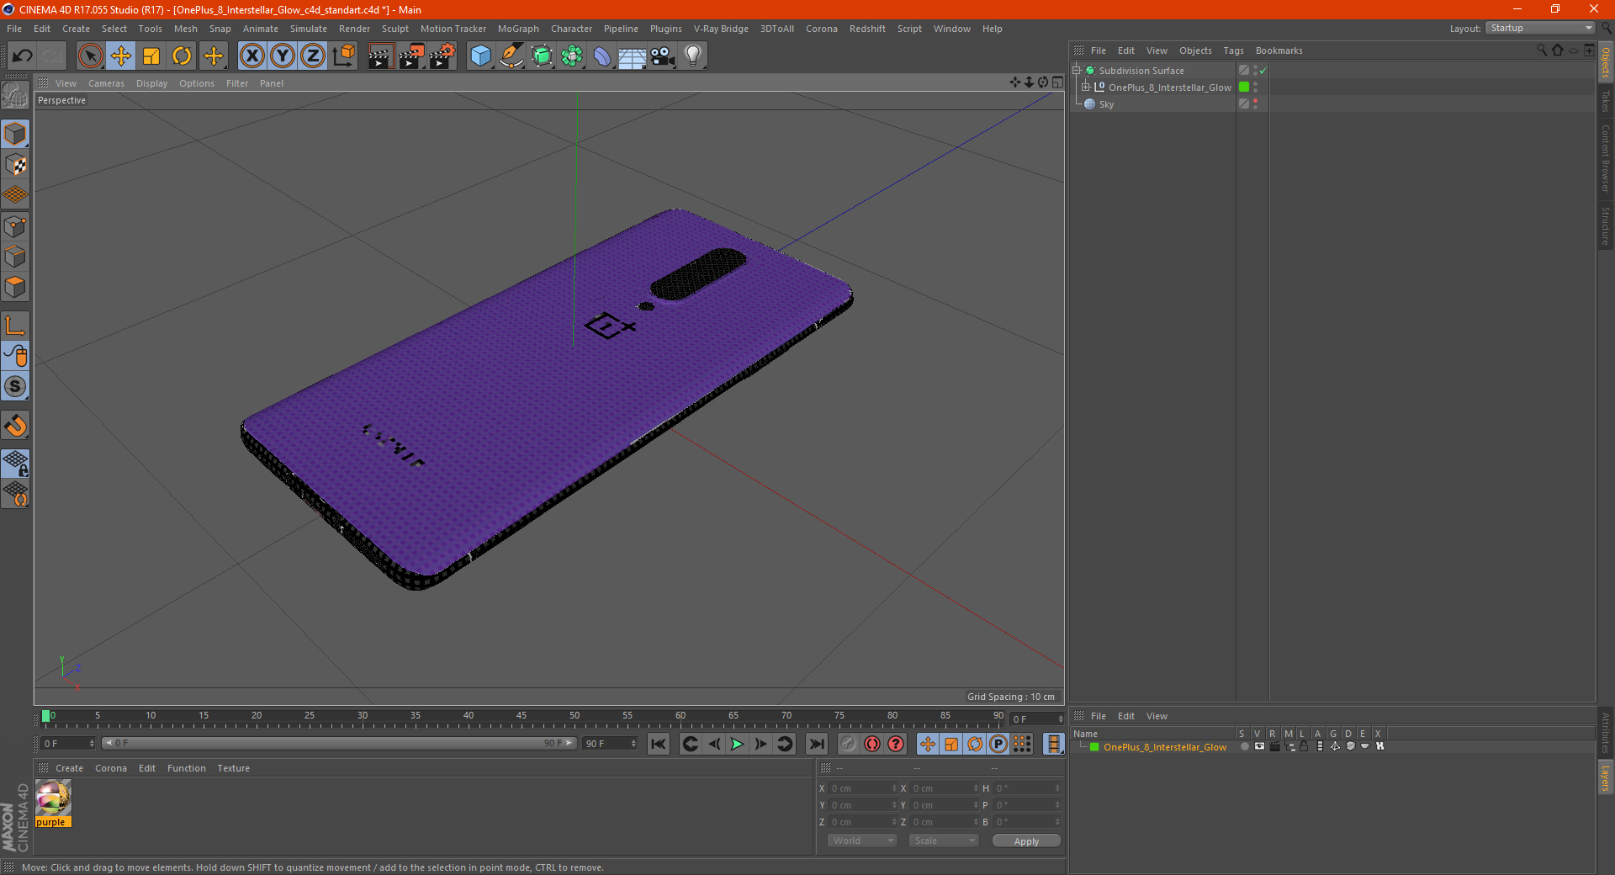Toggle Y axis lock
Image resolution: width=1615 pixels, height=875 pixels.
(283, 56)
